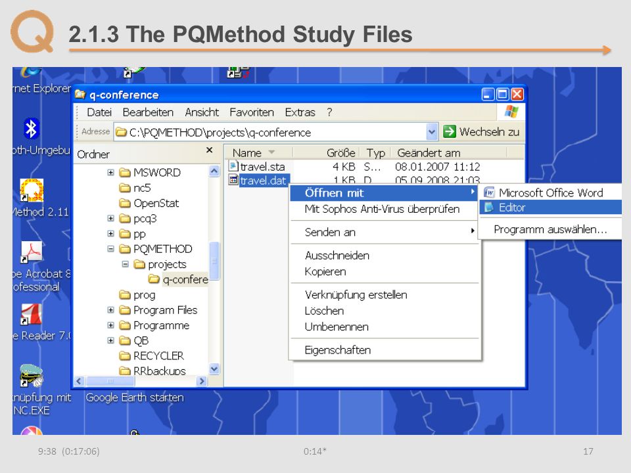Open Adobe Reader 7 desktop icon
Screen dimensions: 631x473
pyautogui.click(x=31, y=314)
